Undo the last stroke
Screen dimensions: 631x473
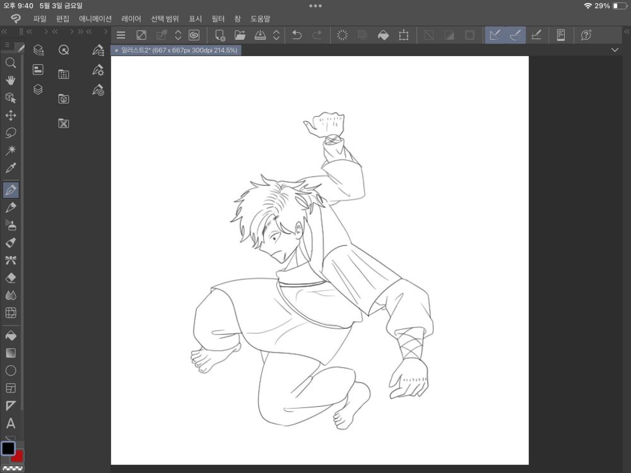click(x=297, y=35)
